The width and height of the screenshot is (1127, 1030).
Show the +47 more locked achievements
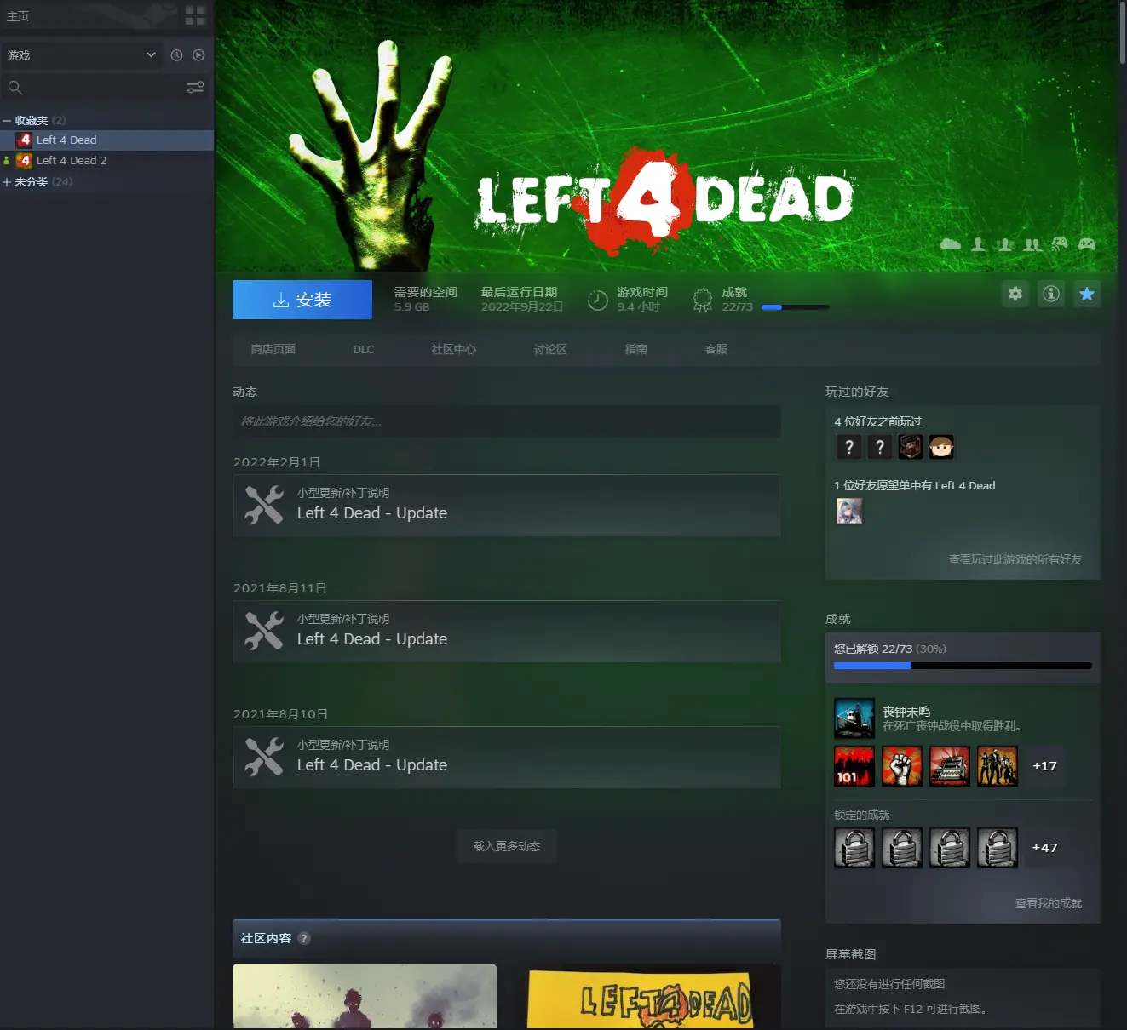point(1045,848)
